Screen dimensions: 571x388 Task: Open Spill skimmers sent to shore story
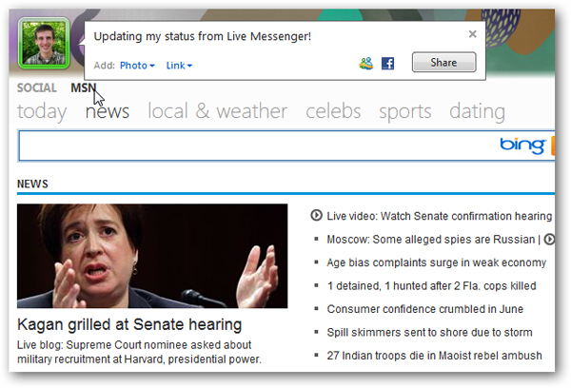[x=430, y=332]
